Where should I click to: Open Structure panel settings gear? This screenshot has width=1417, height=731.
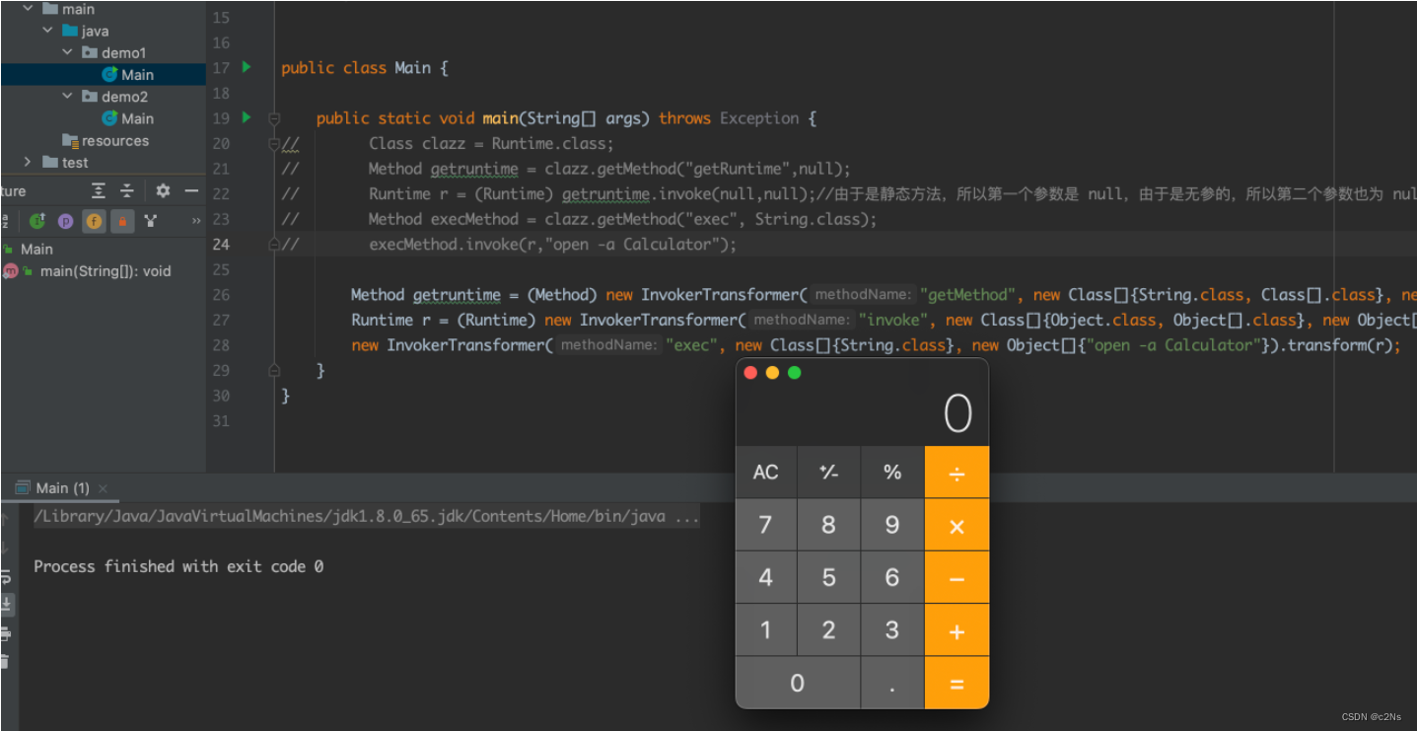click(163, 190)
